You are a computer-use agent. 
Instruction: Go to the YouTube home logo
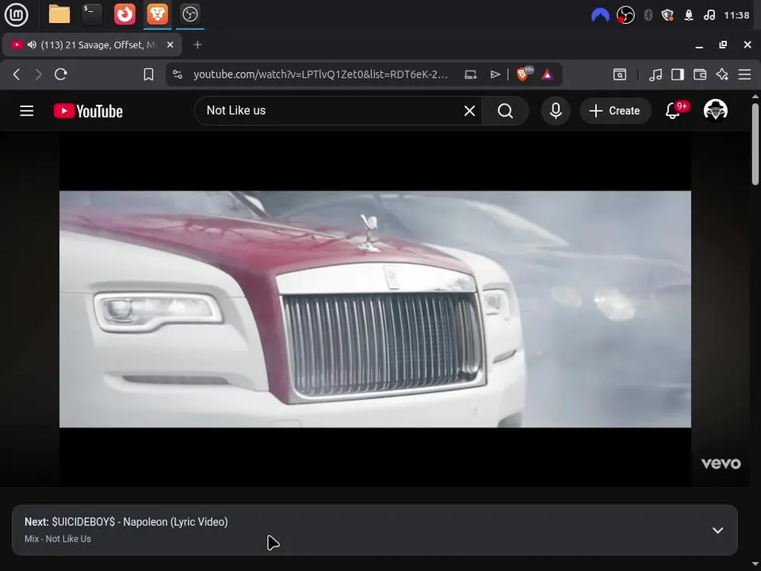[x=88, y=111]
